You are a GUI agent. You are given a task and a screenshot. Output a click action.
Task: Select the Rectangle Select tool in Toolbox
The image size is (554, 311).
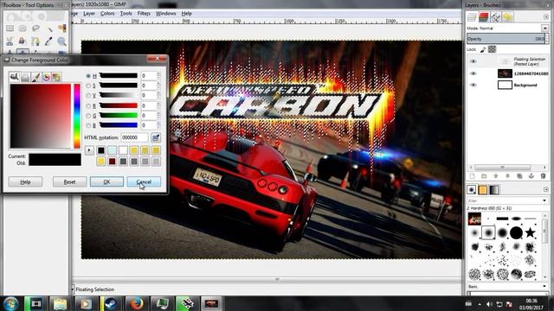coord(10,29)
